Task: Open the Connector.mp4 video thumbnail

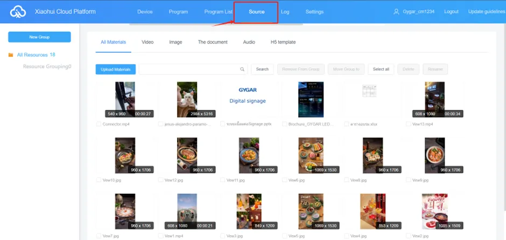Action: click(125, 99)
